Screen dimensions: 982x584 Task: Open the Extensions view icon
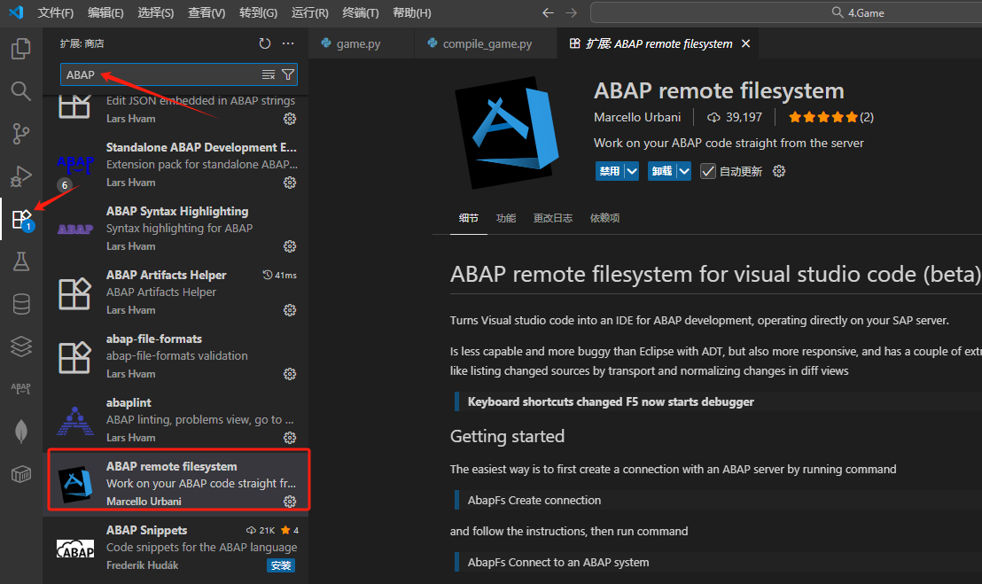click(x=20, y=219)
